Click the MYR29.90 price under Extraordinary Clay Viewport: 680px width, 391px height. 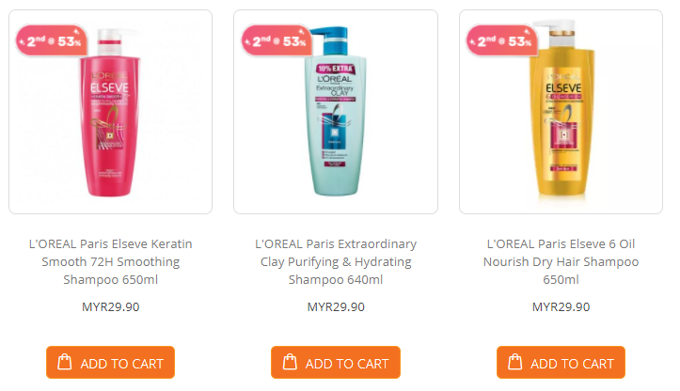[335, 306]
